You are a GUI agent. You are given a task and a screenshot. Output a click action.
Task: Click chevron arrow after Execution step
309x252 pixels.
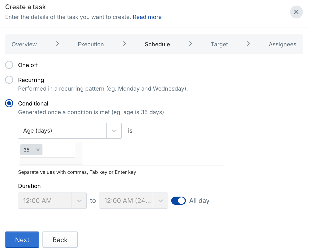click(124, 44)
